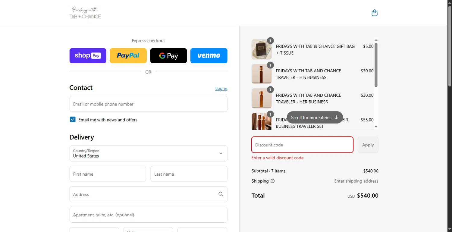452x232 pixels.
Task: Focus the Email or mobile phone number field
Action: [x=148, y=104]
